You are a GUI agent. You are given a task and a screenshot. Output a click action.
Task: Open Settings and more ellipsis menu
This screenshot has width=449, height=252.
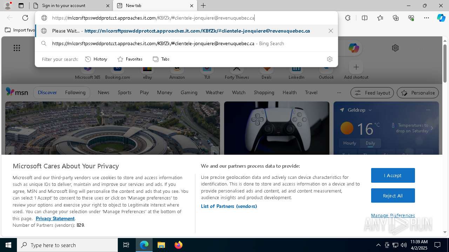[427, 18]
